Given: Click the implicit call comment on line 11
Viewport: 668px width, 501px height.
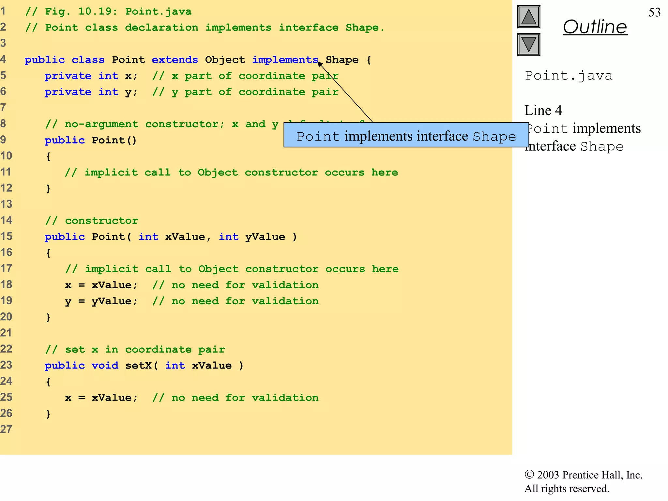Looking at the screenshot, I should [232, 172].
